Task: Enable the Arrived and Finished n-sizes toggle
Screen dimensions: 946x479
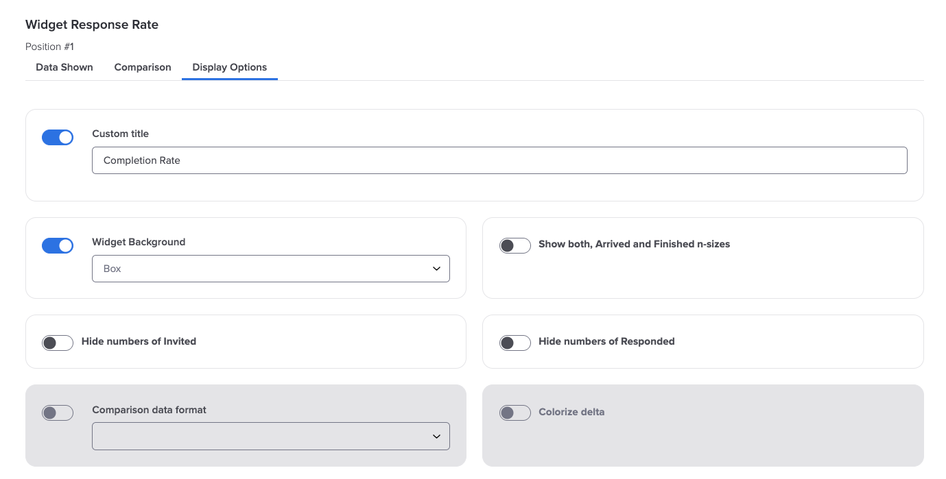Action: coord(515,245)
